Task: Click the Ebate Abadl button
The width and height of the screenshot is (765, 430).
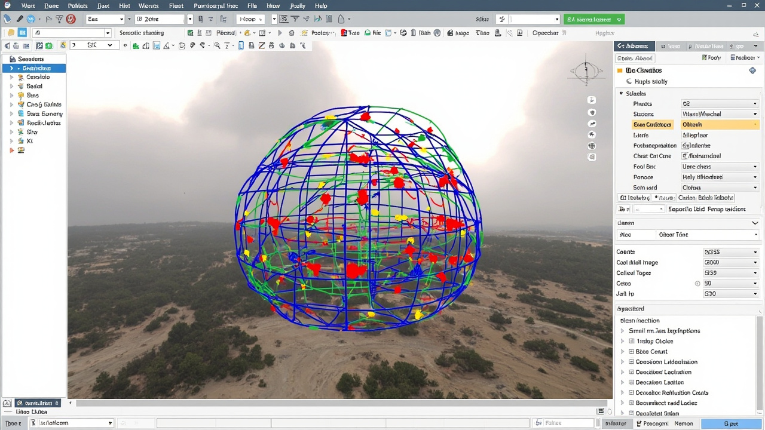Action: point(635,58)
